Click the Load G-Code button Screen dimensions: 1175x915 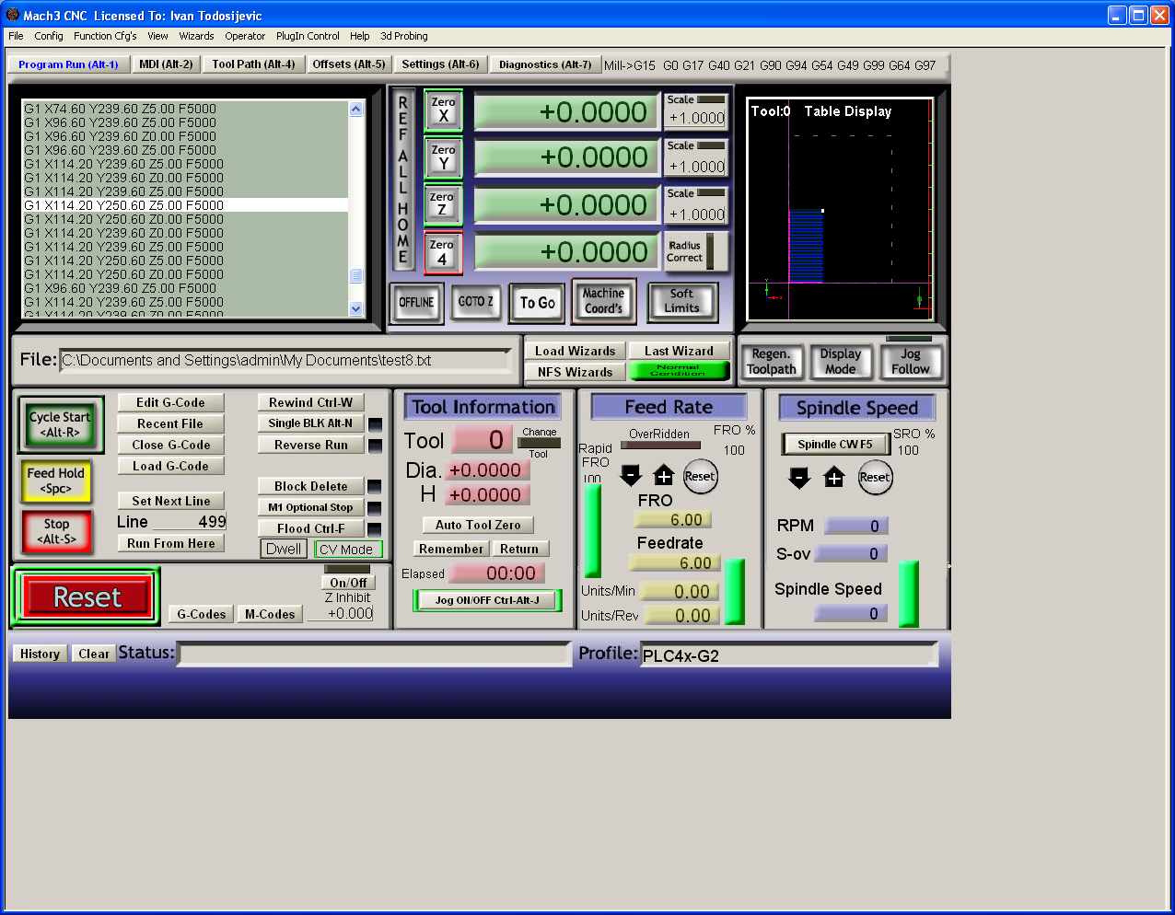[171, 466]
